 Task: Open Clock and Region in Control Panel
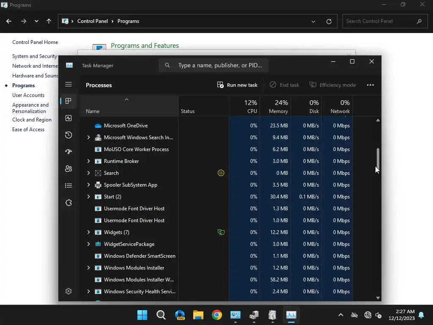coord(32,120)
